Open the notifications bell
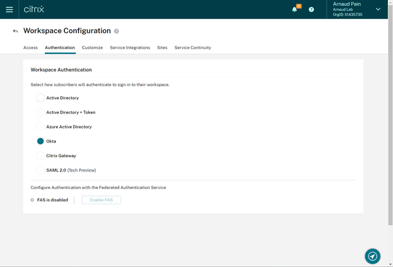 [295, 9]
